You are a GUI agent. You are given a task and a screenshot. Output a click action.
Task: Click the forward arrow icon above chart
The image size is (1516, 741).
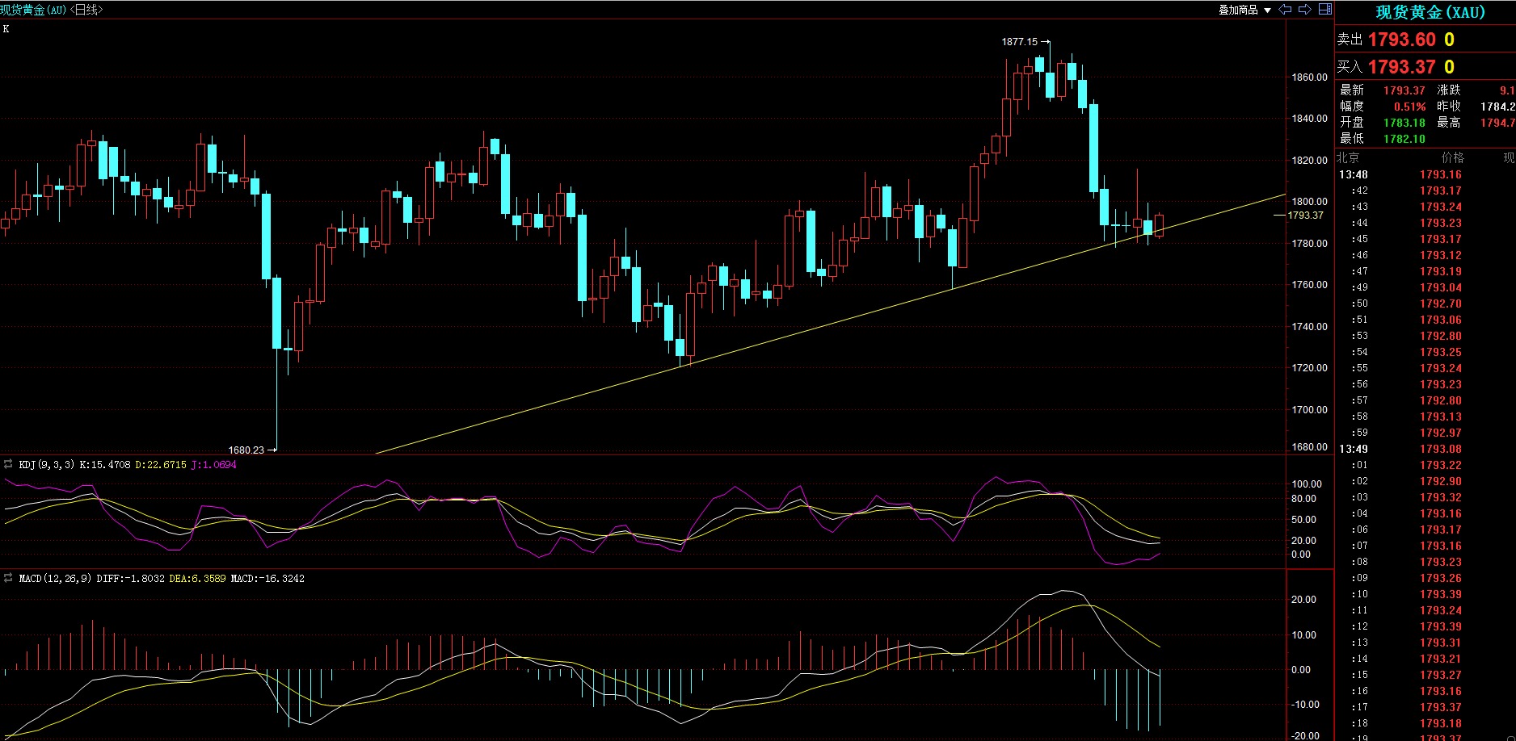[1304, 10]
